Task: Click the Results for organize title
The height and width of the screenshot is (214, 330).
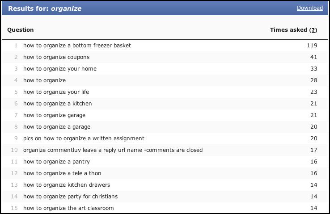Action: tap(45, 8)
